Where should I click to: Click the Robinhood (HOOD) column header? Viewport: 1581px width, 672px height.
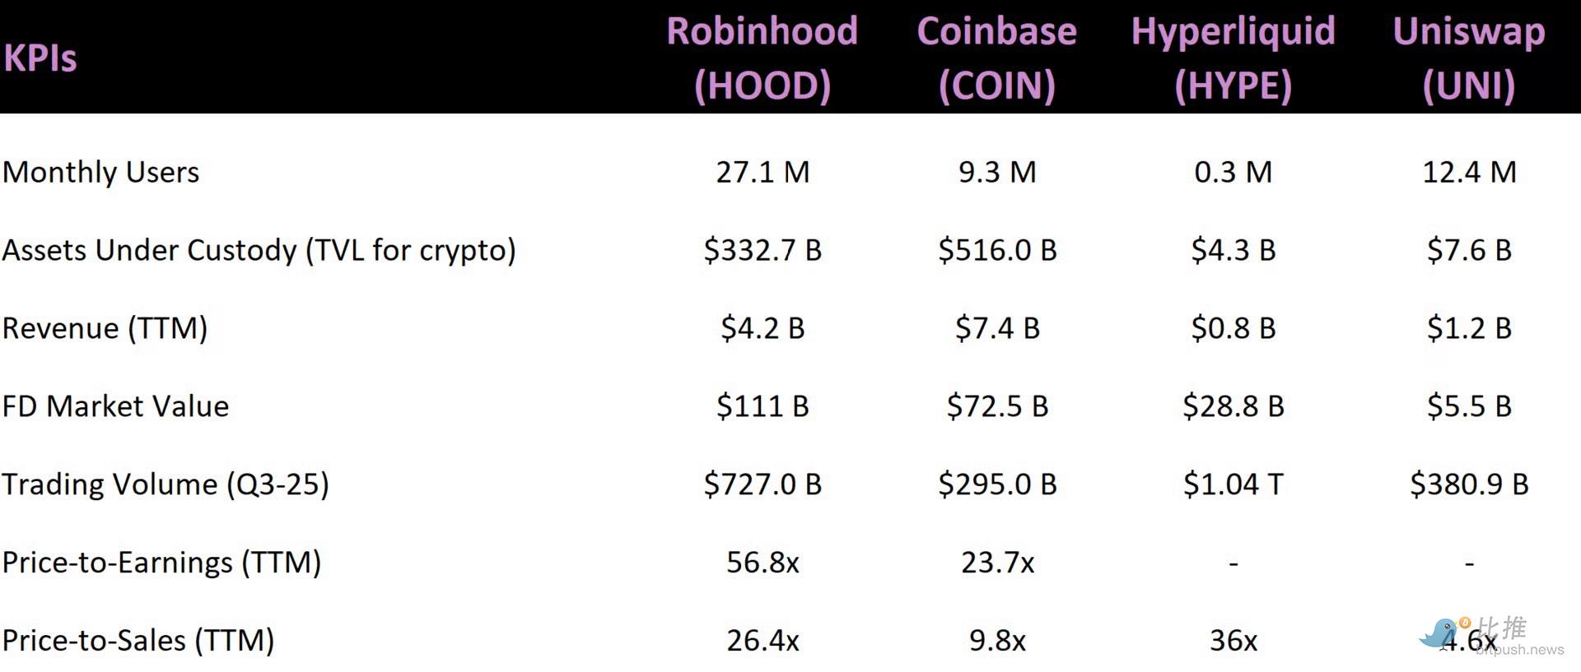click(x=763, y=58)
